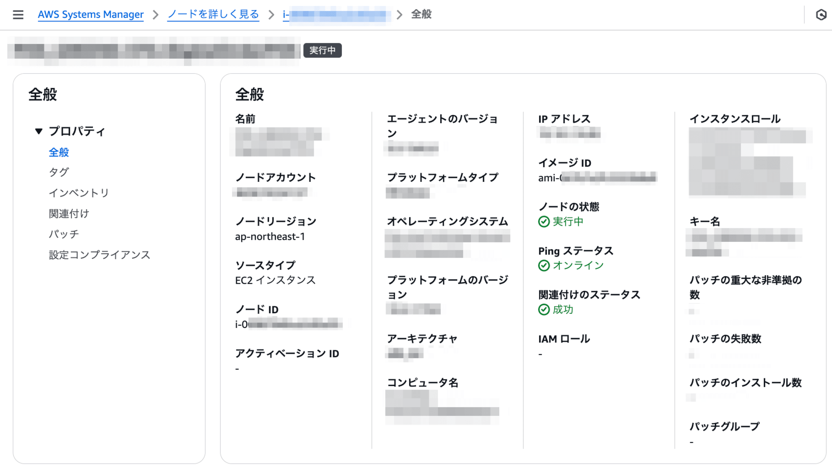Click the プラットフォームタイプ label
This screenshot has height=469, width=832.
point(443,178)
